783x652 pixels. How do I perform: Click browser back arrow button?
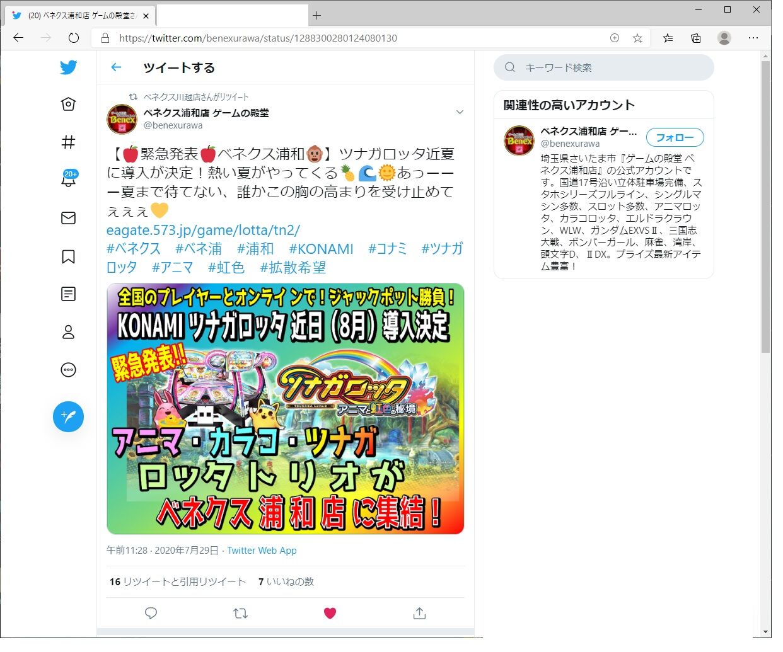(x=18, y=38)
